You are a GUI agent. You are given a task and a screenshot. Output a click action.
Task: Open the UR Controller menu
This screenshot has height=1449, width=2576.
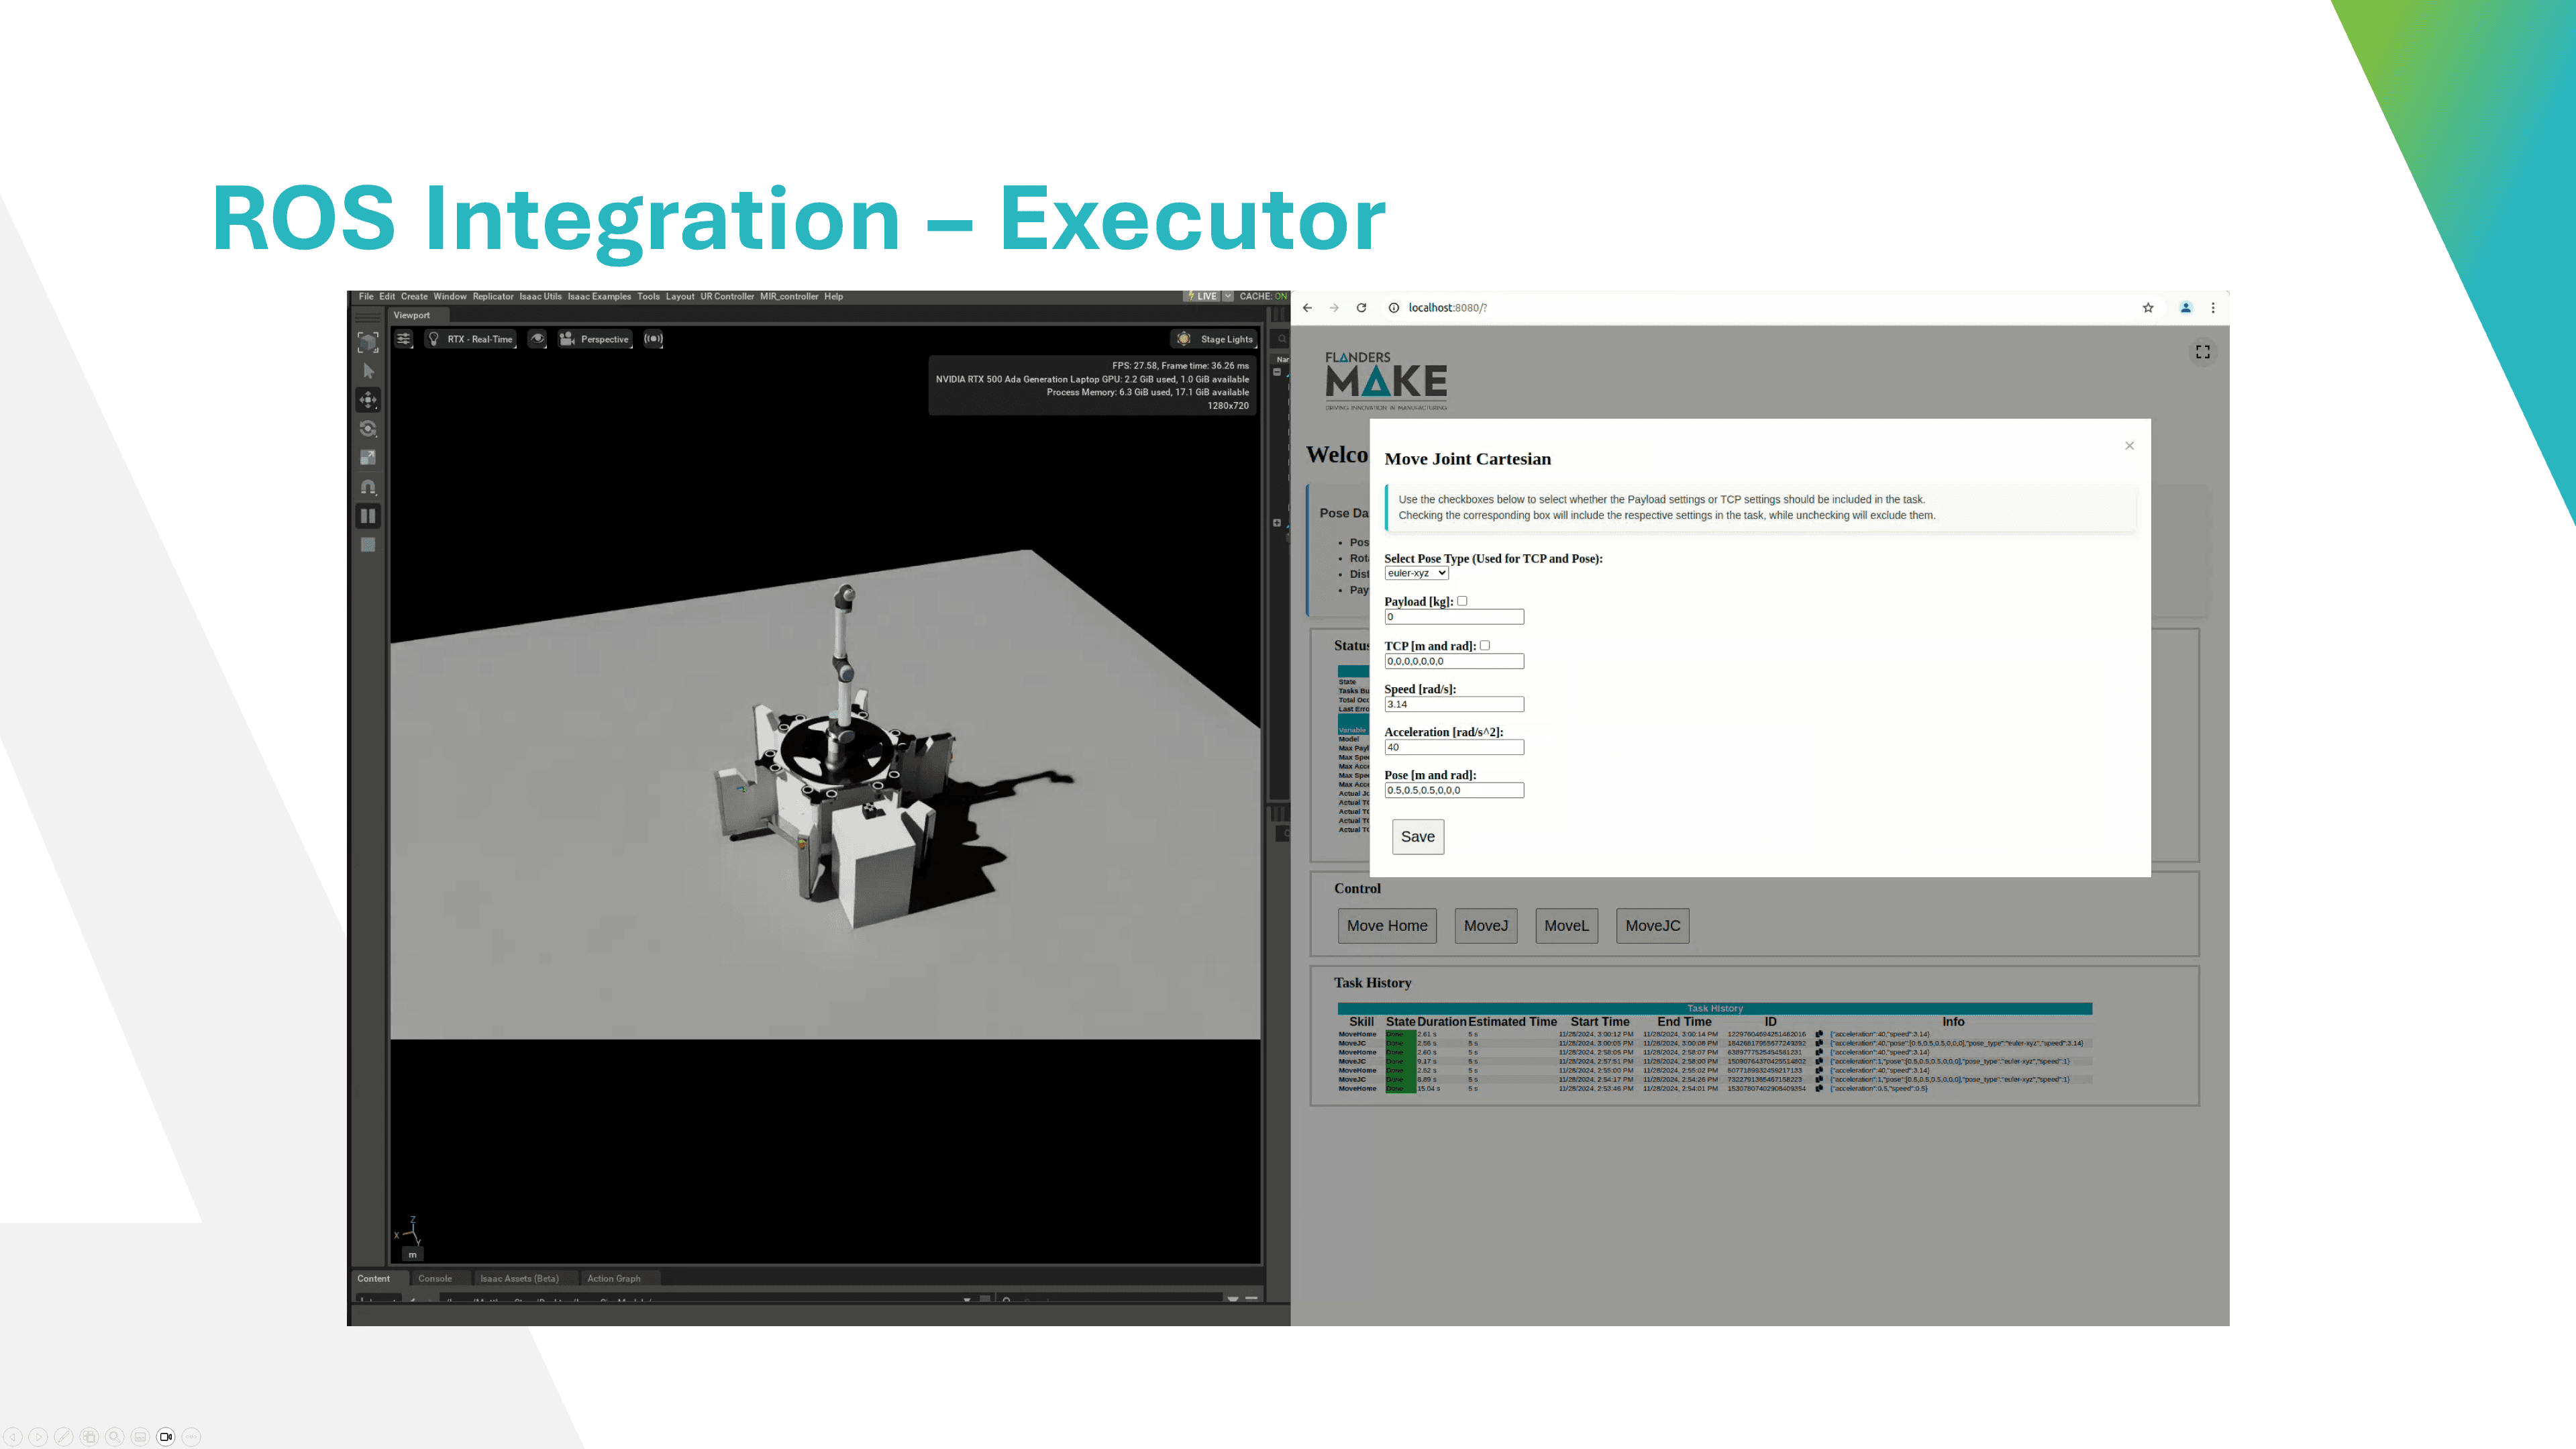point(727,296)
